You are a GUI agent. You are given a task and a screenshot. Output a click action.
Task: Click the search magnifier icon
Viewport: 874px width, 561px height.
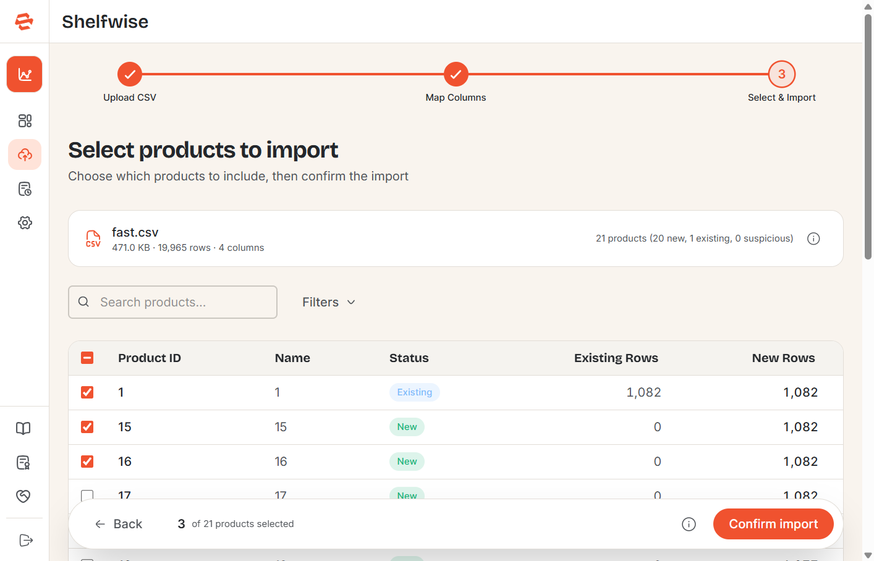[x=83, y=302]
